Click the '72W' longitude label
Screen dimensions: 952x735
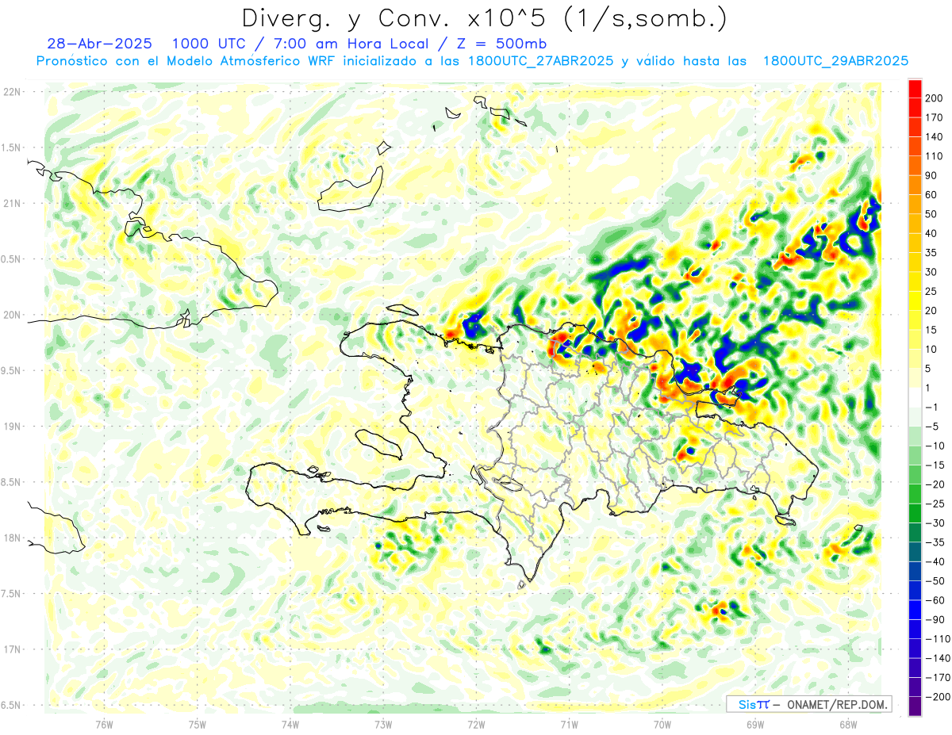(x=476, y=724)
